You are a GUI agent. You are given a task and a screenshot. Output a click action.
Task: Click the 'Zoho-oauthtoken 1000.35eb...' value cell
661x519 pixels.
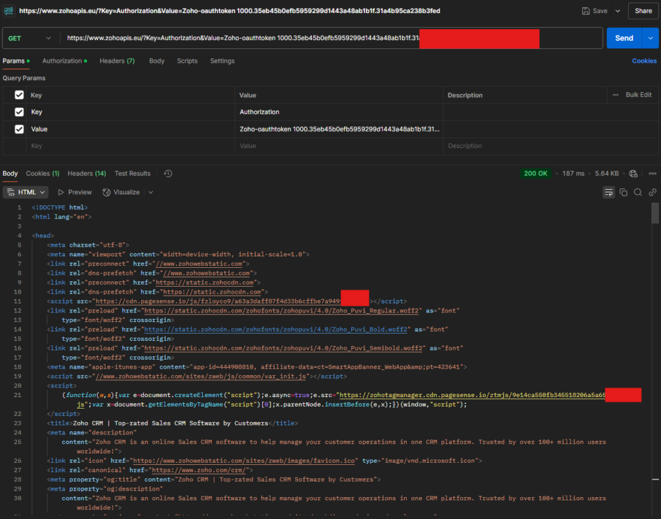pyautogui.click(x=339, y=130)
